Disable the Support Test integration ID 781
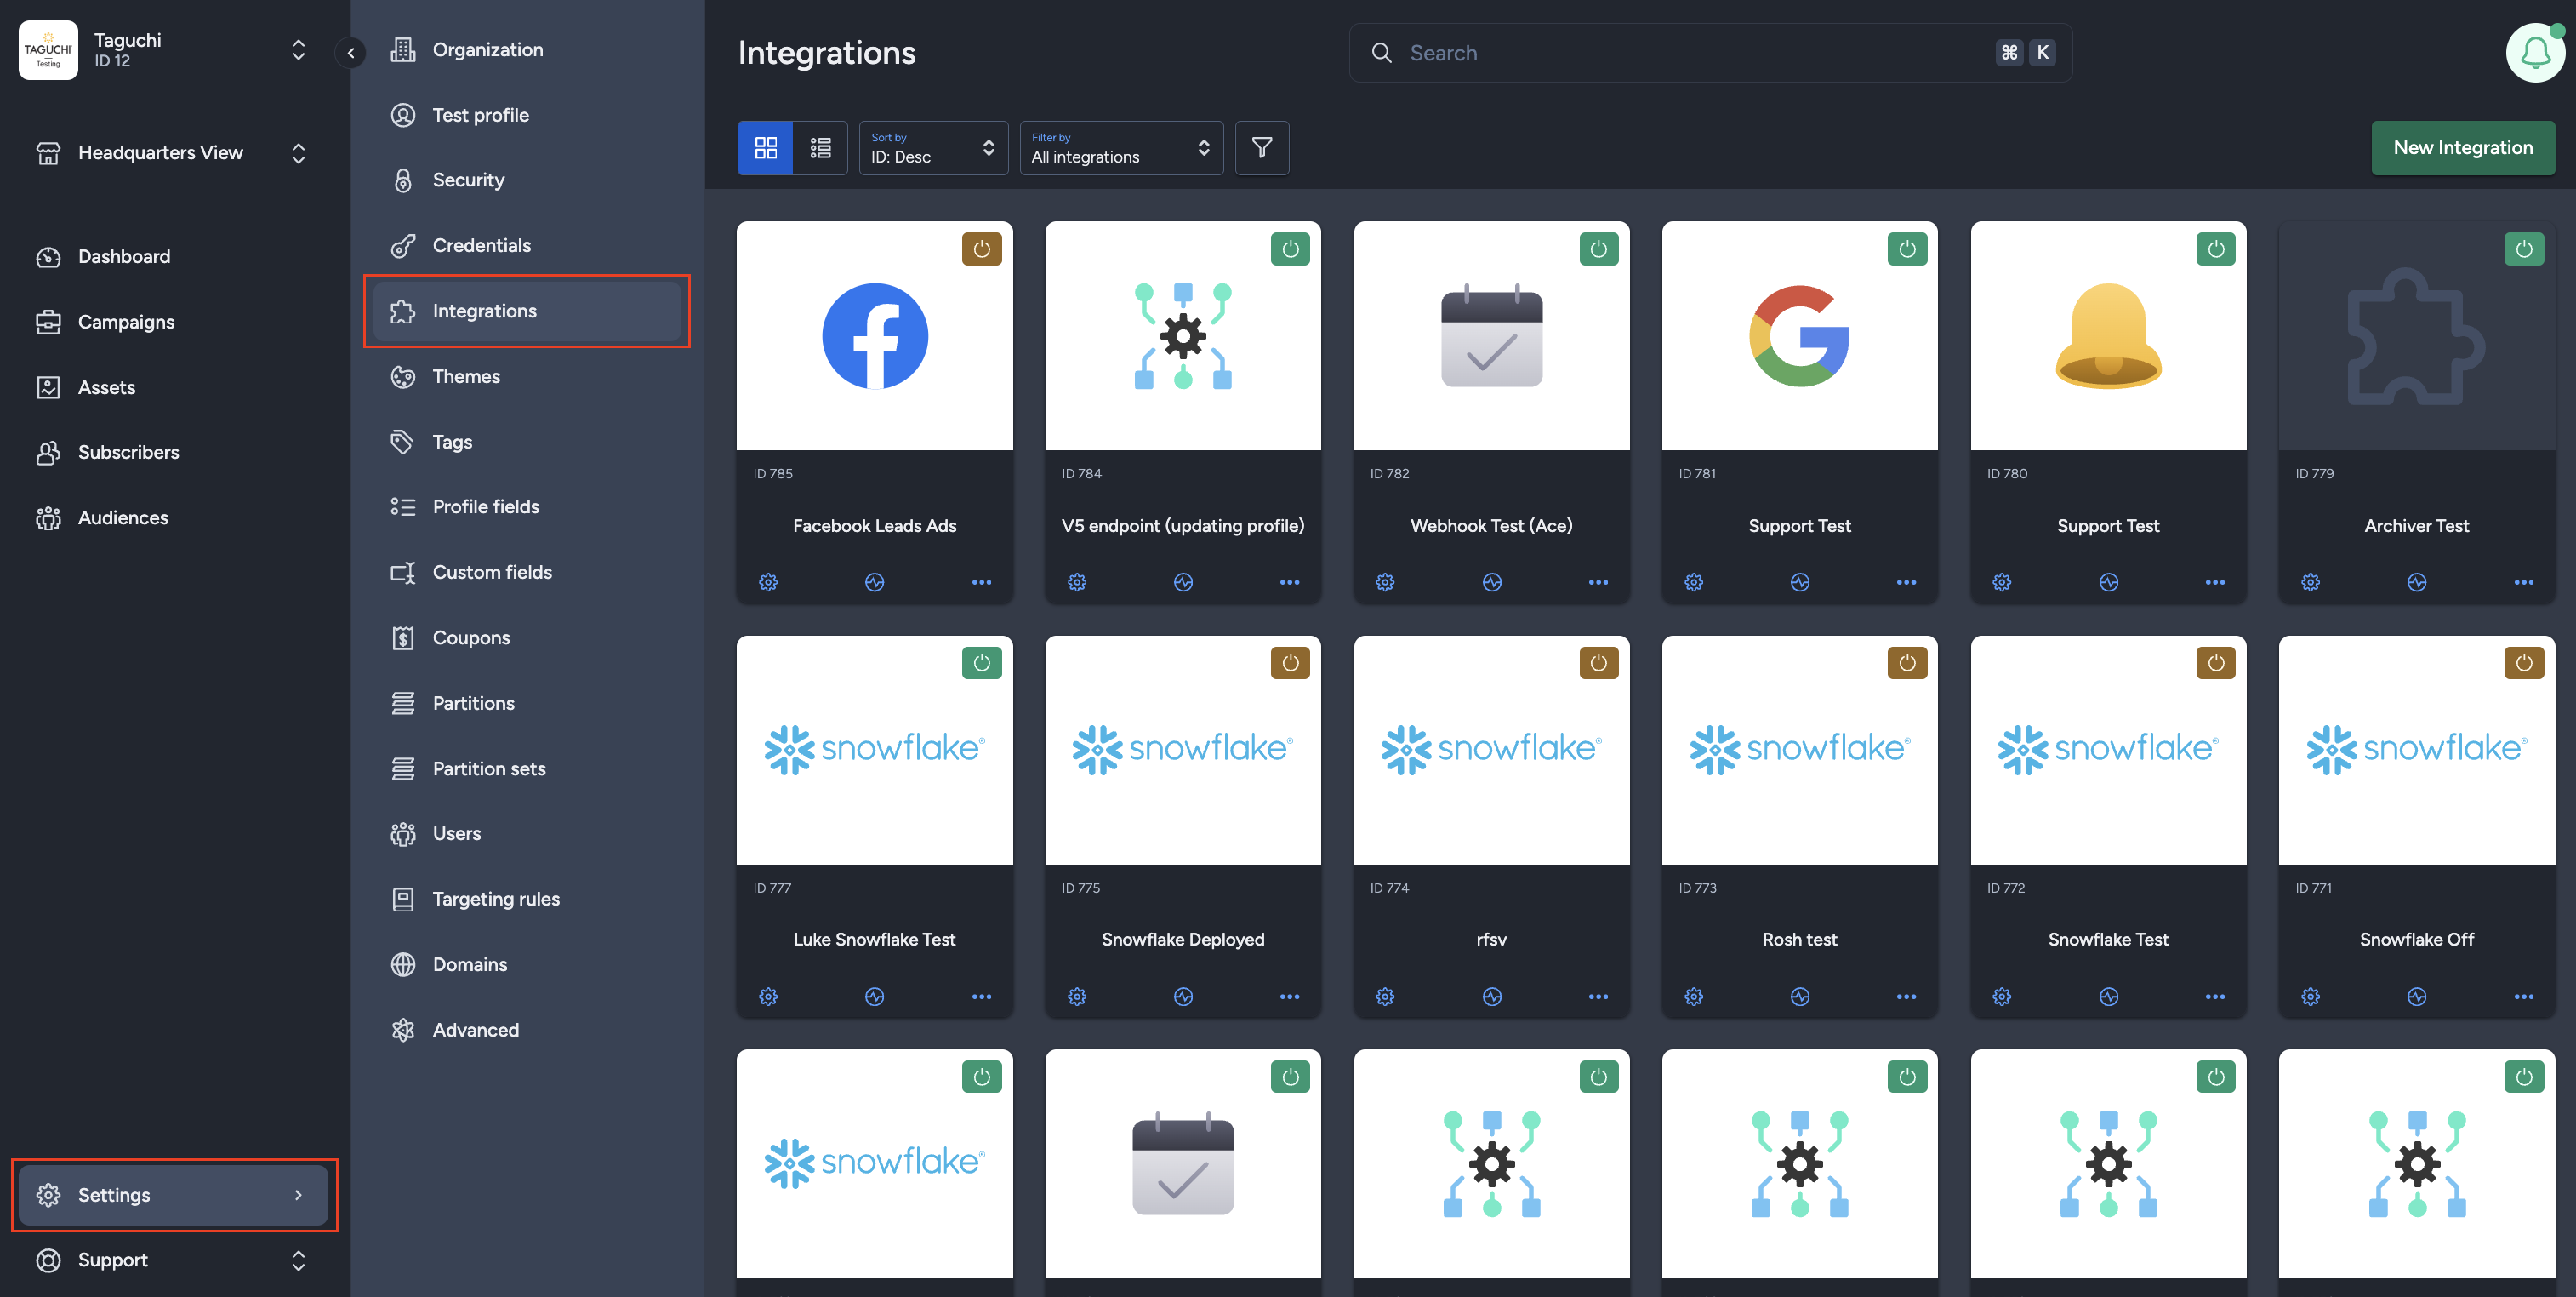 pyautogui.click(x=1907, y=249)
